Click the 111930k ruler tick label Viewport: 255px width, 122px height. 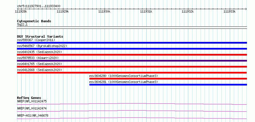[105, 11]
